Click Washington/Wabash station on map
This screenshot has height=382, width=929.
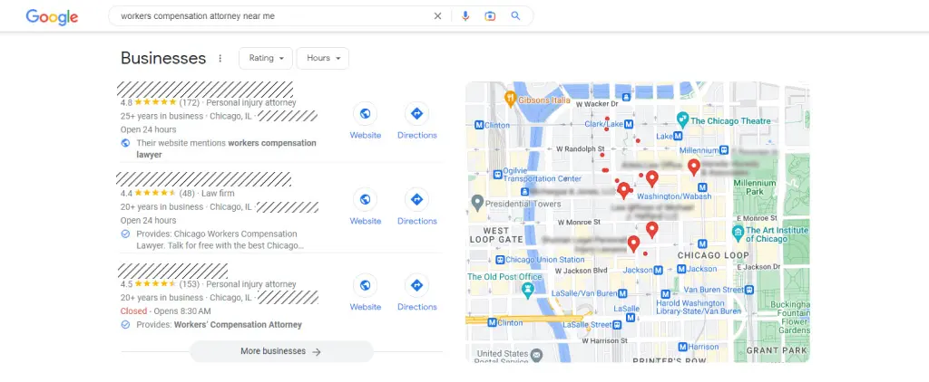702,187
